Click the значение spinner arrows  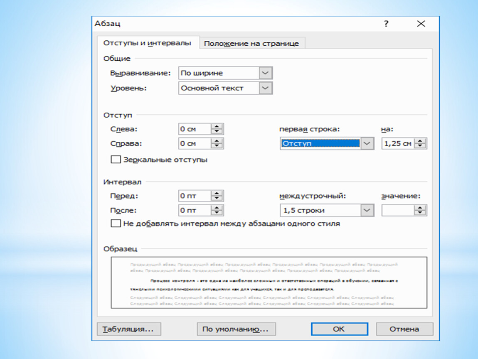pyautogui.click(x=421, y=210)
